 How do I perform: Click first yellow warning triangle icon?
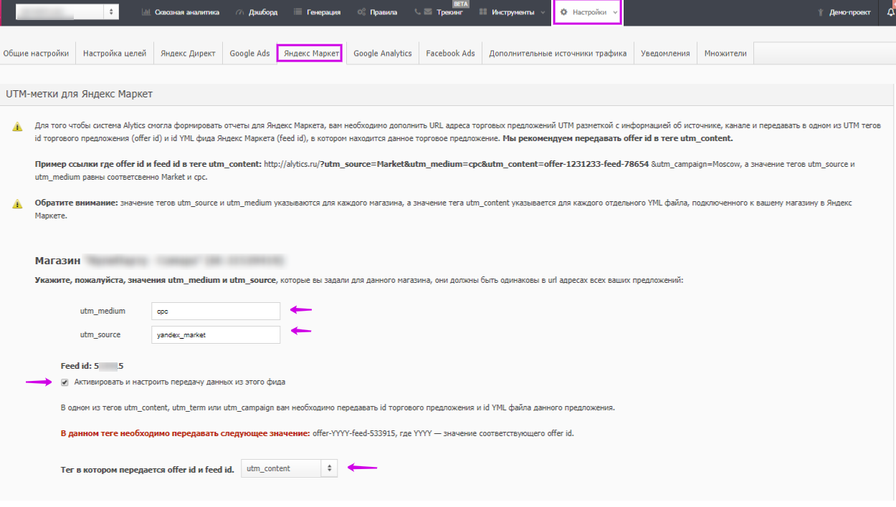click(17, 127)
